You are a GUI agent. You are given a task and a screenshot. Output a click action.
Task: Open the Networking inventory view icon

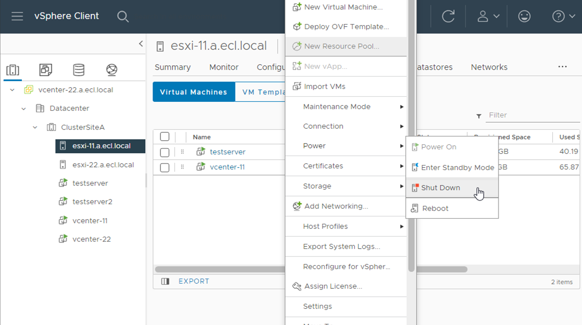pyautogui.click(x=112, y=70)
